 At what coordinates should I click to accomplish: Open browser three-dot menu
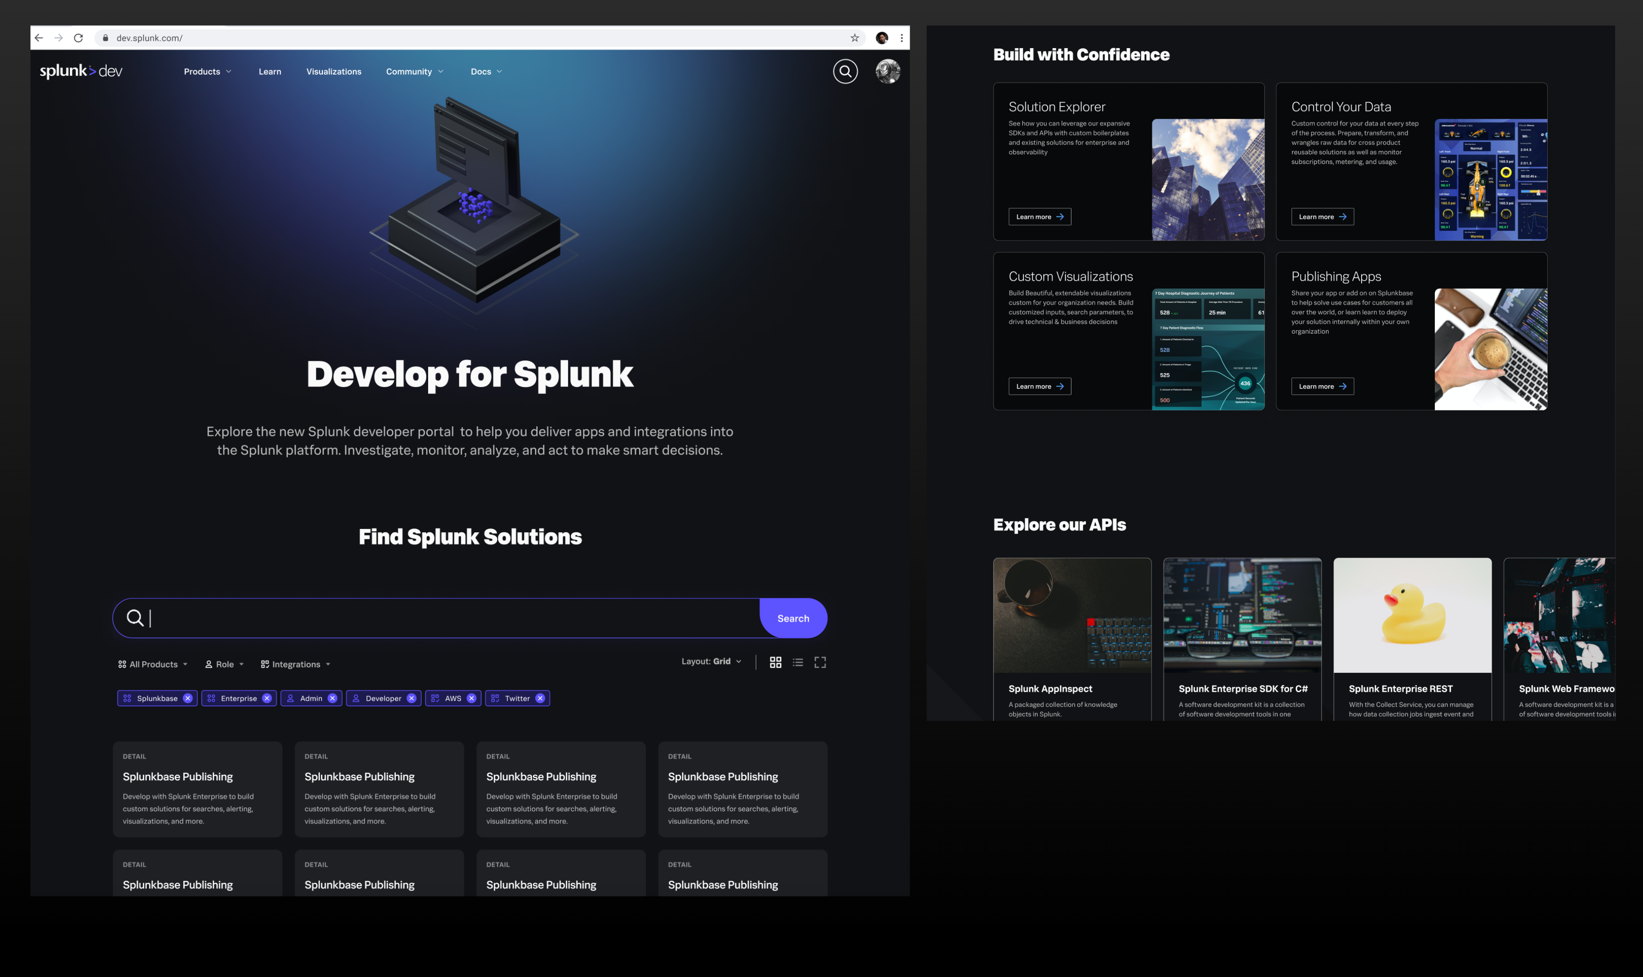902,38
